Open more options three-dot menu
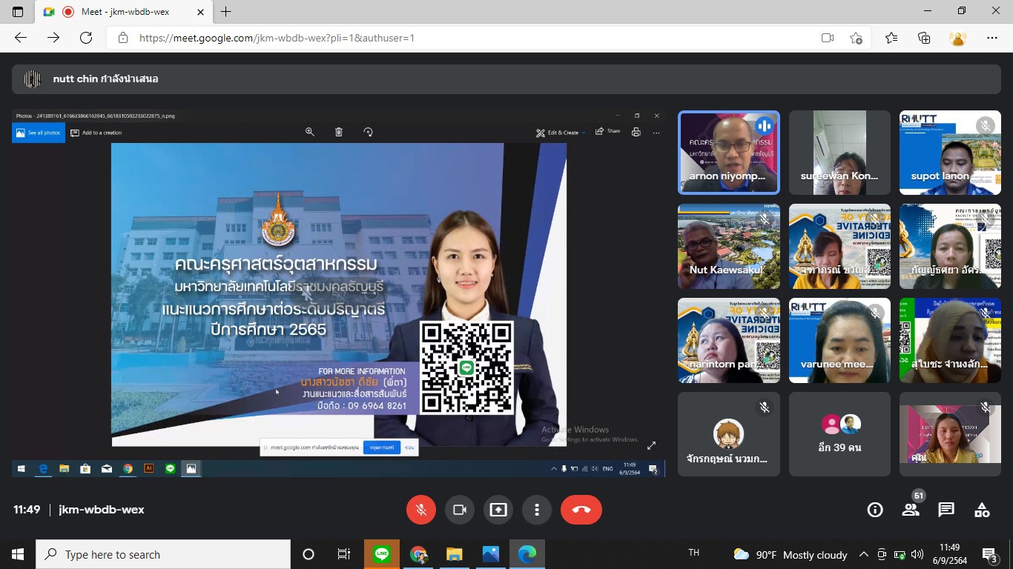This screenshot has height=569, width=1013. [536, 510]
